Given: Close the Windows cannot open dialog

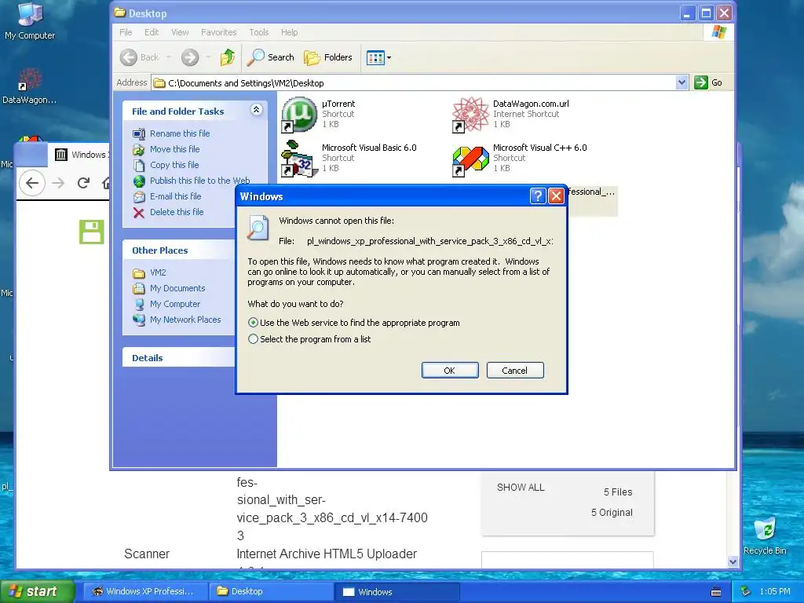Looking at the screenshot, I should click(x=557, y=196).
